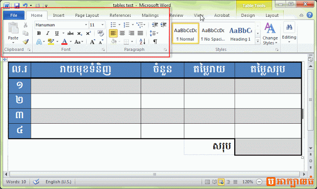Viewport: 317px width, 189px height.
Task: Click the Save icon in Quick Access
Action: 17,5
